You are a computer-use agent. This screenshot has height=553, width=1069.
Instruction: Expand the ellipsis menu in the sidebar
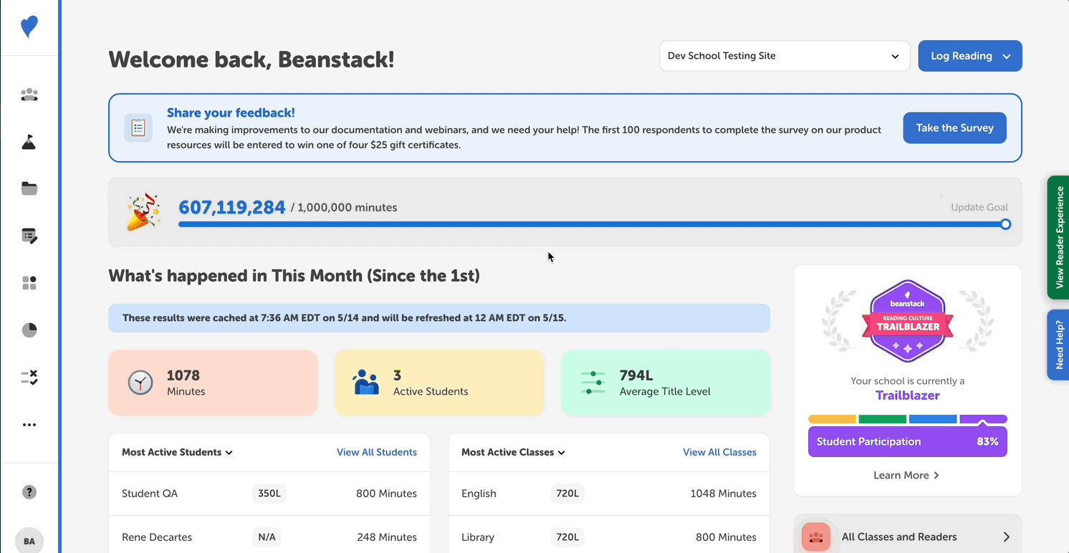tap(29, 424)
